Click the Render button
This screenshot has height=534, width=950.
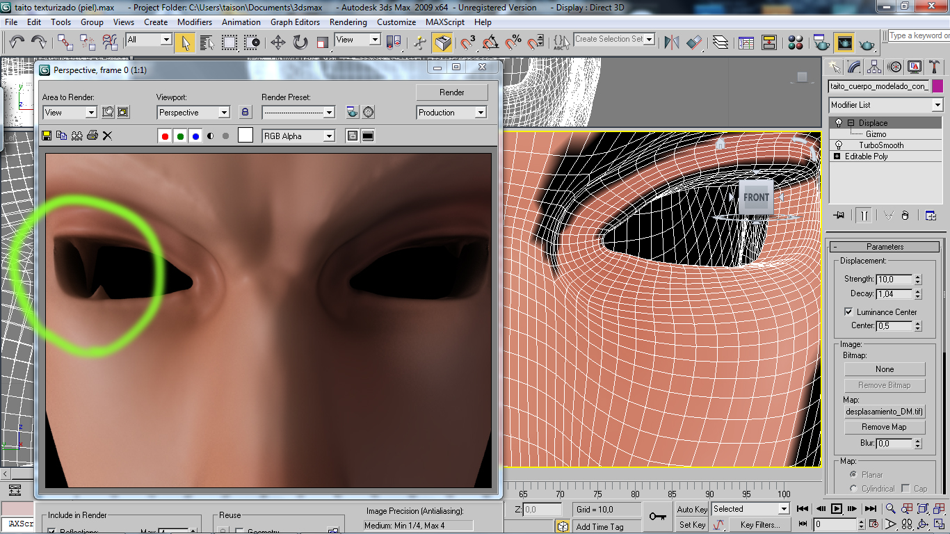click(451, 92)
